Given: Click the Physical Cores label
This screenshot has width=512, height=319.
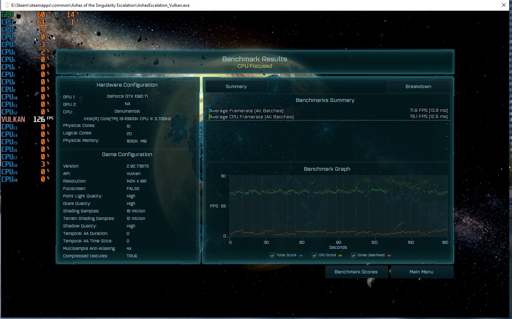Looking at the screenshot, I should pyautogui.click(x=79, y=125).
